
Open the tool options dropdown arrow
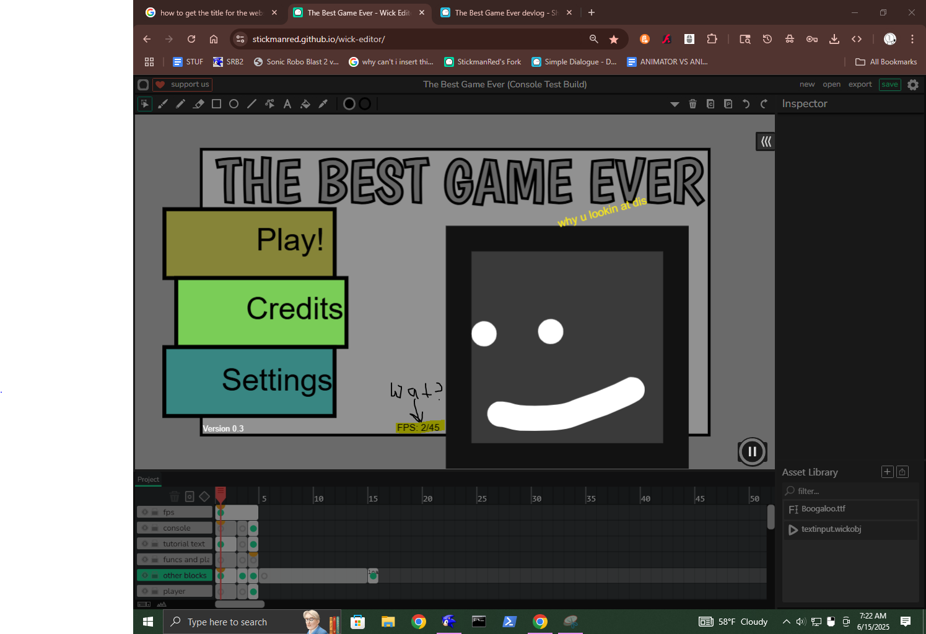(x=675, y=104)
